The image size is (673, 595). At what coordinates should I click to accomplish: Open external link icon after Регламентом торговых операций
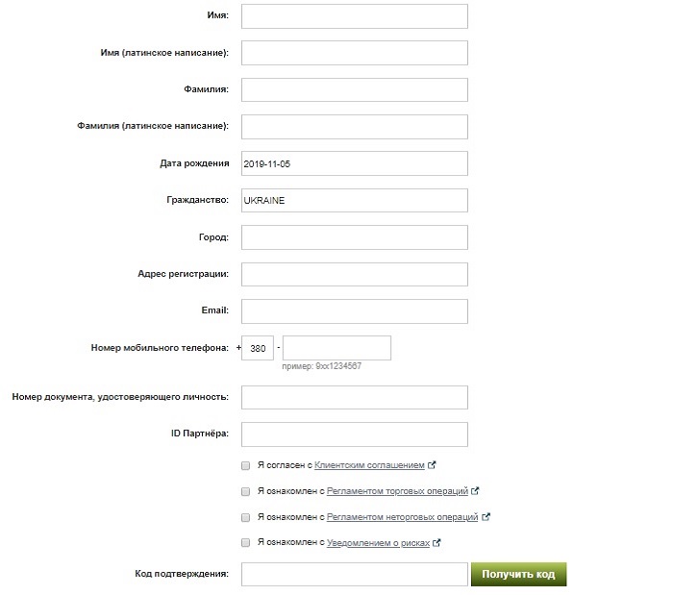tap(475, 491)
